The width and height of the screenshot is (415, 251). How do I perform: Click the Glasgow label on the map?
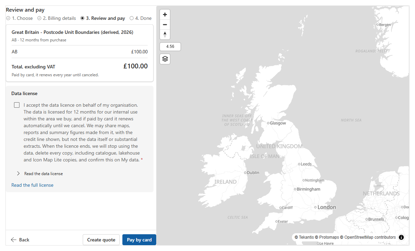[x=278, y=123]
